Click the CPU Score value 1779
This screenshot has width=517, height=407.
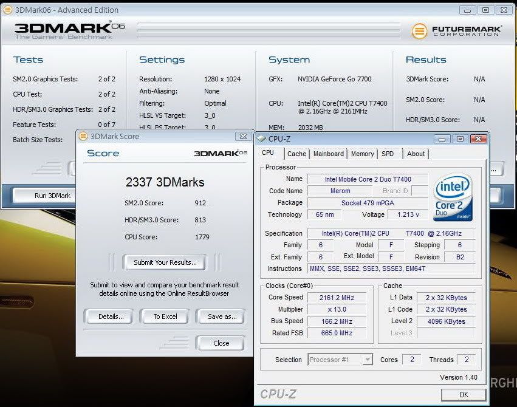(202, 237)
